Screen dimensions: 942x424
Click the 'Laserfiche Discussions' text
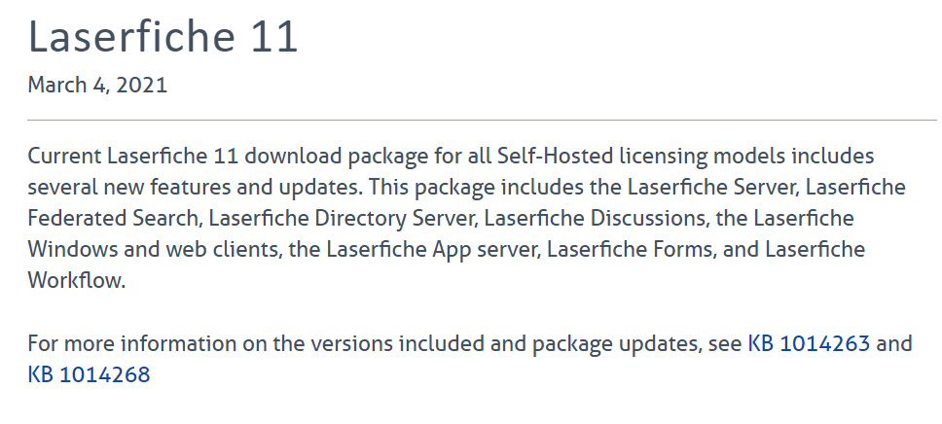[x=595, y=219]
